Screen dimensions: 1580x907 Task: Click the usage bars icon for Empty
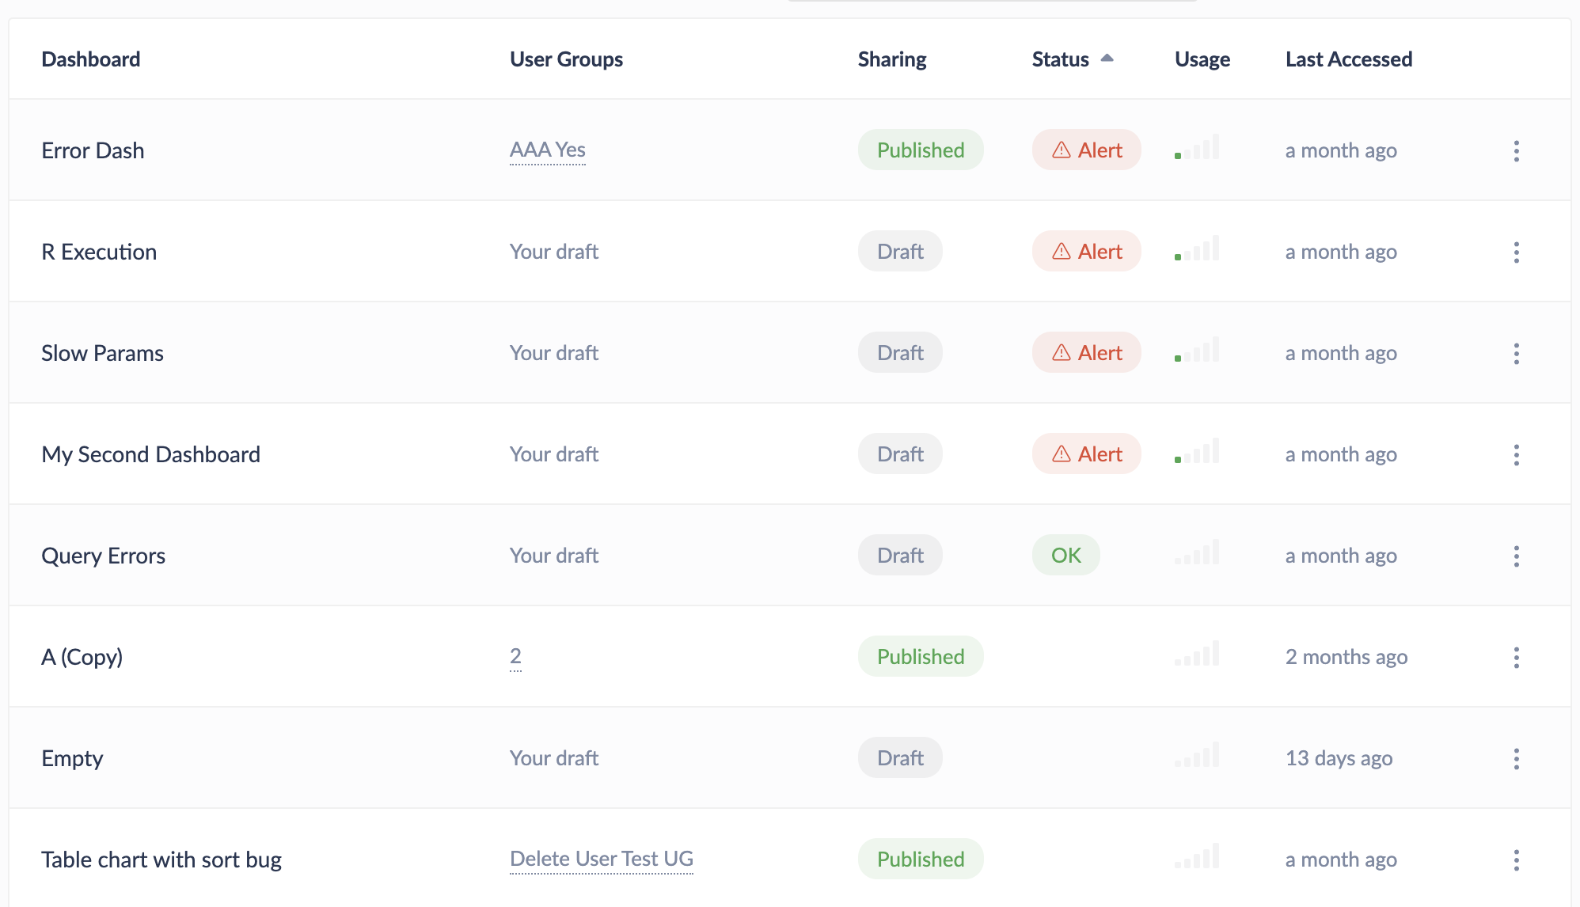(1197, 755)
